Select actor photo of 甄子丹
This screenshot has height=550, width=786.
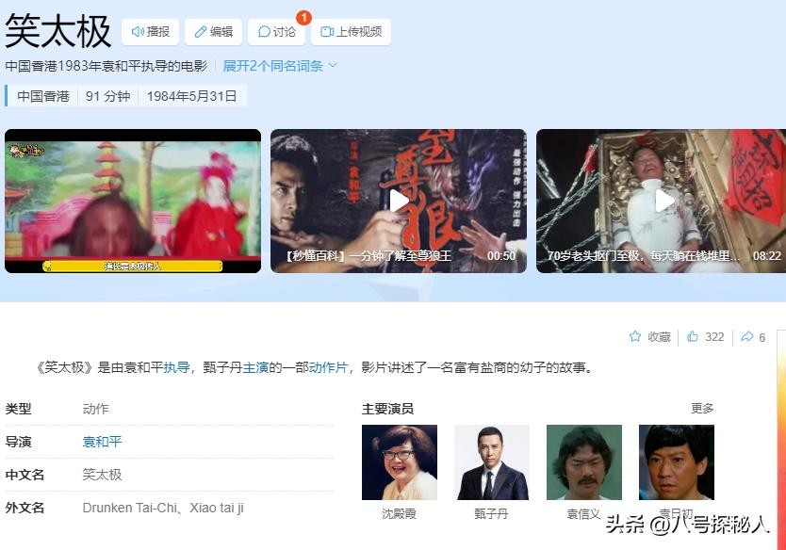tap(491, 462)
